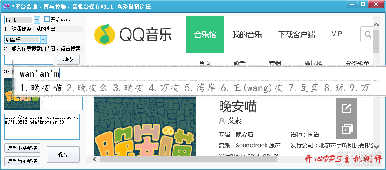
Task: Click the 搜索 button
Action: point(68,60)
